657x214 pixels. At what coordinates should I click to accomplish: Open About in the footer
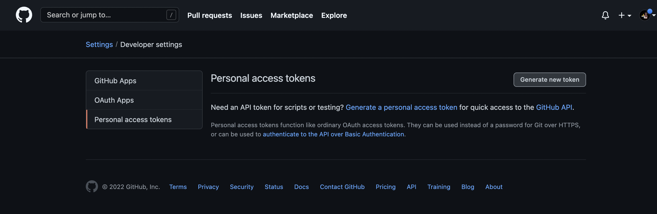tap(494, 187)
